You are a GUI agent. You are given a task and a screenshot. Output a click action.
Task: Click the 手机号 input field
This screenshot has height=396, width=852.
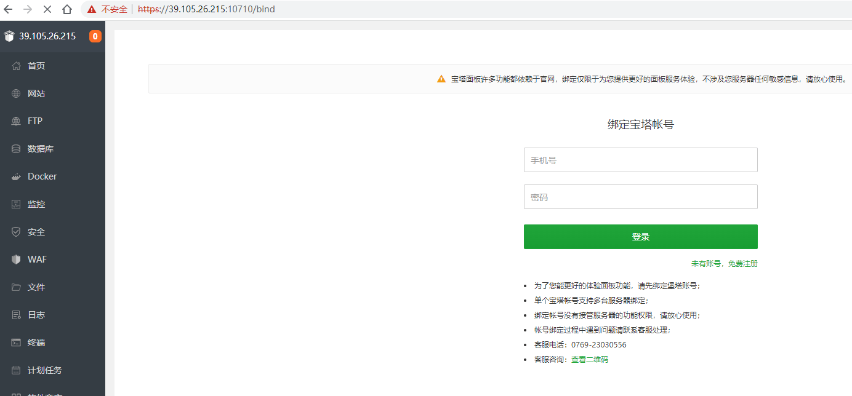point(640,160)
